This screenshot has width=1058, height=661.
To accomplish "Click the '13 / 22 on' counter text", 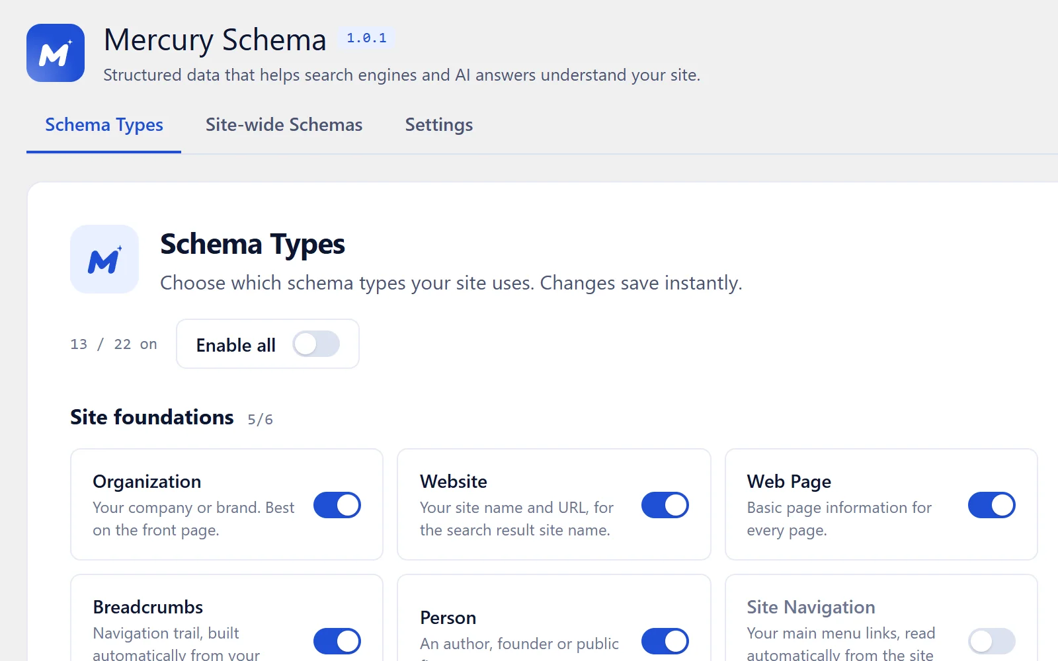I will pyautogui.click(x=114, y=344).
